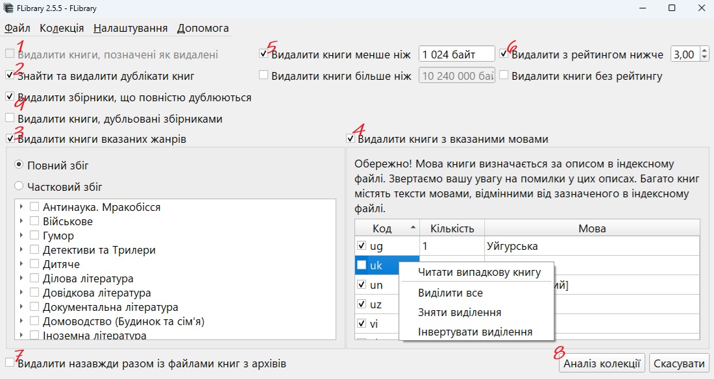Toggle 'Видалити книги вказаних жанрів' checkbox
The image size is (714, 379).
tap(10, 138)
